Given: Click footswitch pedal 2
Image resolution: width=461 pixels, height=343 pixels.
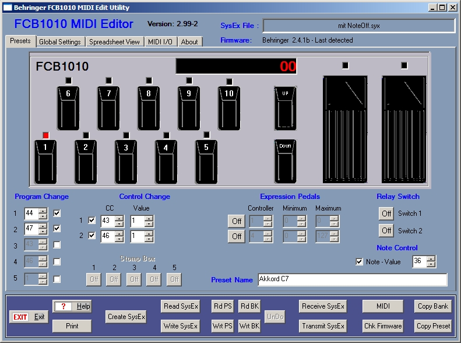Looking at the screenshot, I should tap(86, 162).
